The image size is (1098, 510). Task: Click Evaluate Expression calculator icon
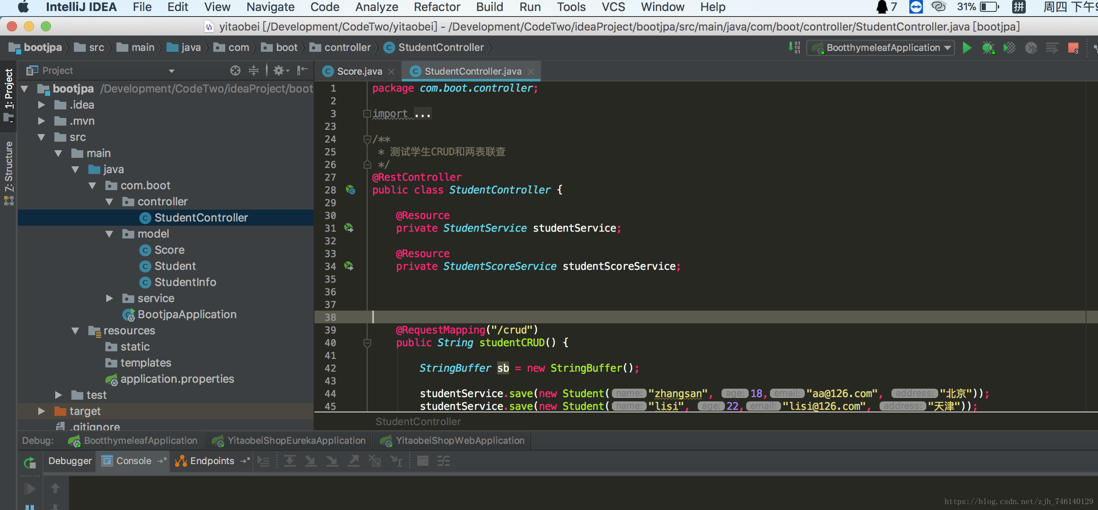422,461
